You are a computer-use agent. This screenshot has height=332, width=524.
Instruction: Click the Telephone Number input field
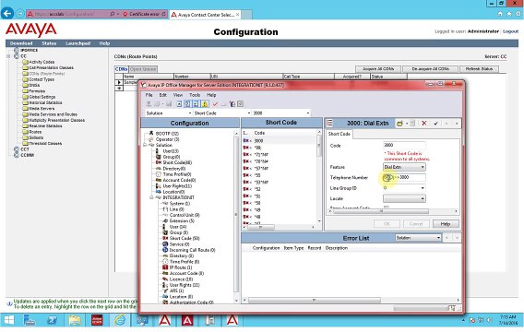click(x=404, y=177)
